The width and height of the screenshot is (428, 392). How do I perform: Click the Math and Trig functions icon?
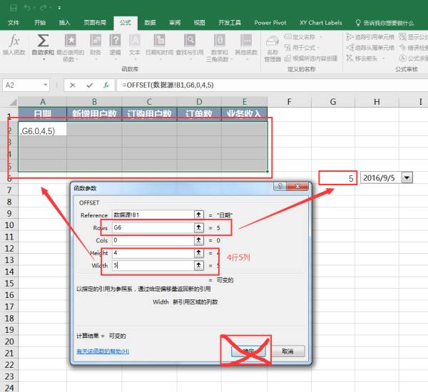point(220,41)
